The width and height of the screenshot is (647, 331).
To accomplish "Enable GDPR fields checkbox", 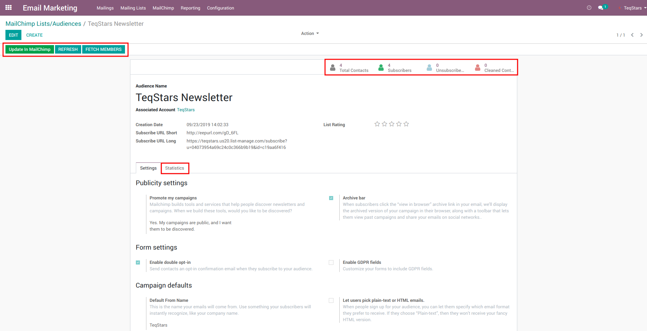I will tap(331, 262).
